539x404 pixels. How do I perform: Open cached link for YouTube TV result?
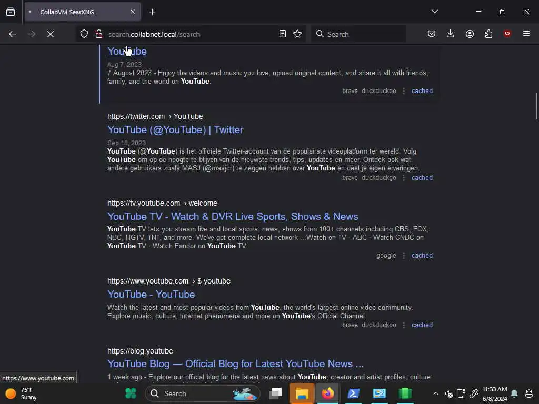coord(422,256)
